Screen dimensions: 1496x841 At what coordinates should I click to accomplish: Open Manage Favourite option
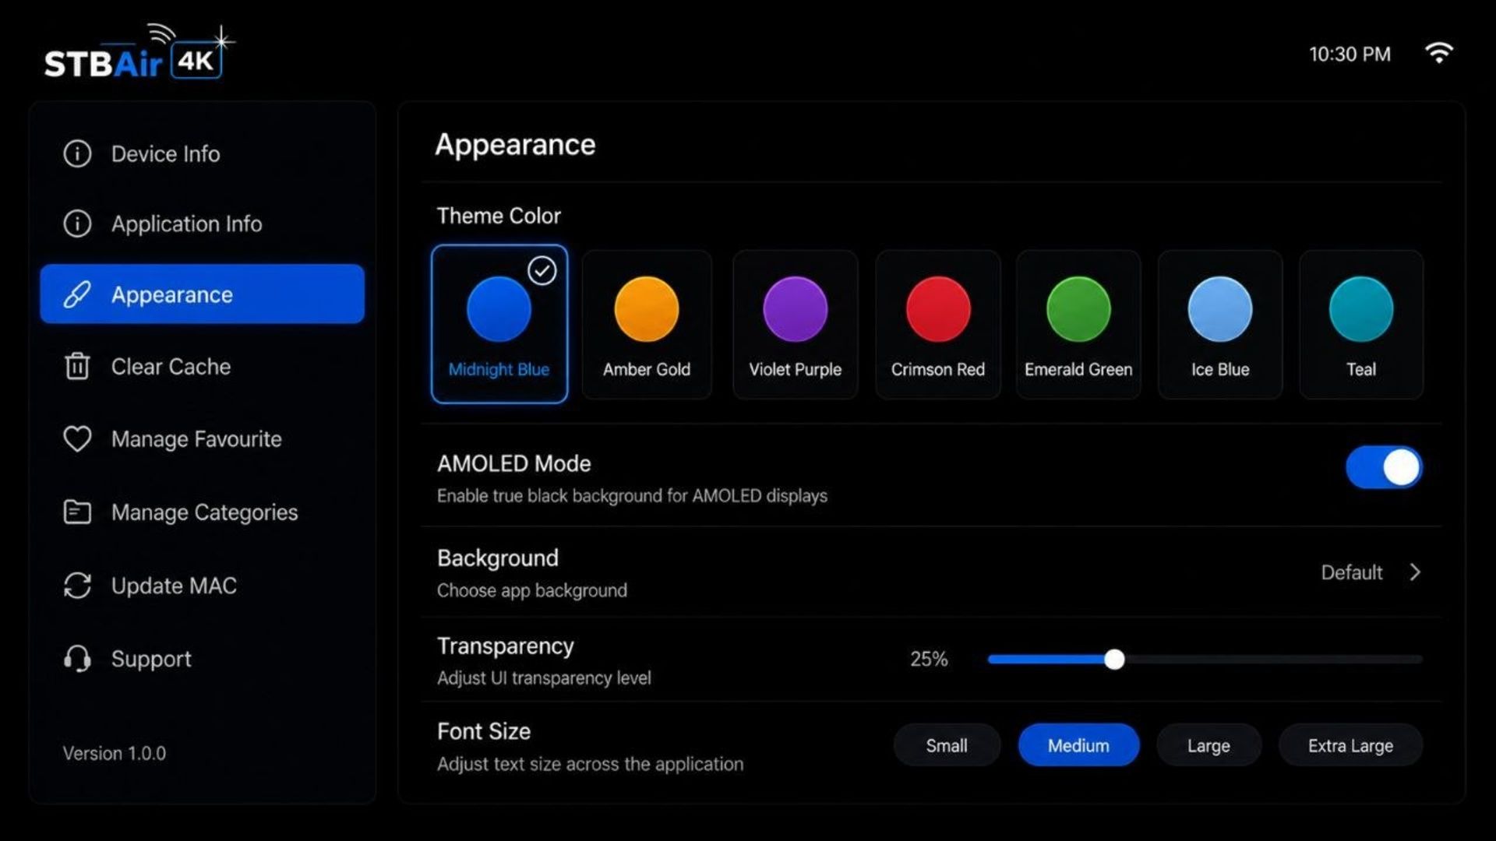pos(202,438)
